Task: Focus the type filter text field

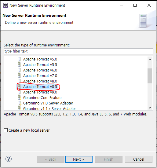Action: coord(78,51)
